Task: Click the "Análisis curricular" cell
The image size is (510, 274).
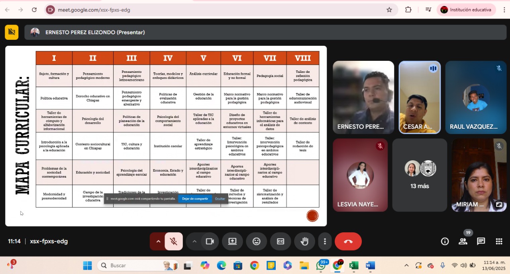Action: pos(203,76)
